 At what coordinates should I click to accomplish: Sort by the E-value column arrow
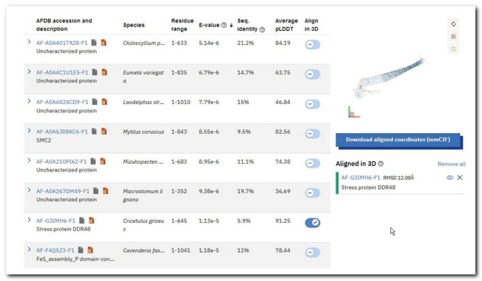231,25
